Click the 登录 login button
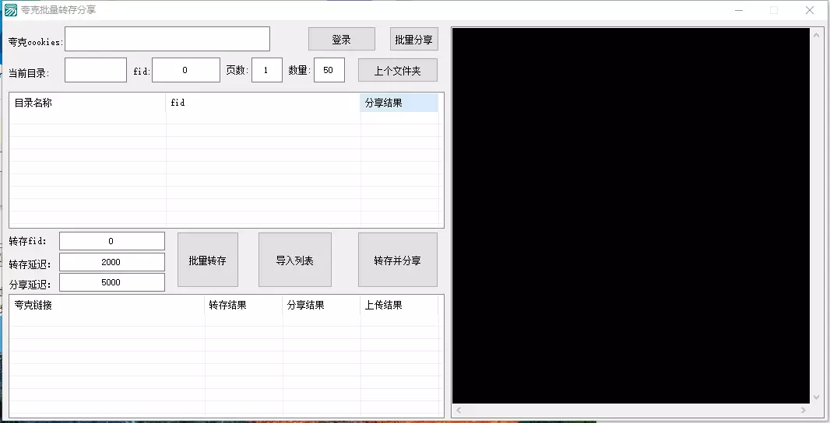 tap(341, 40)
